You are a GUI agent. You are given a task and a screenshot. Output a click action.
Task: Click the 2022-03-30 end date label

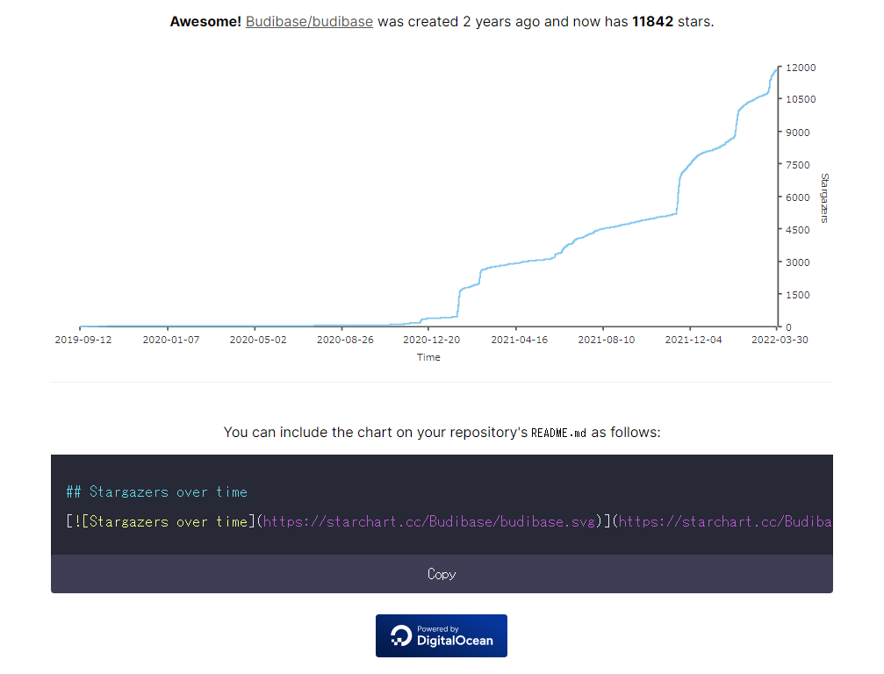point(780,340)
